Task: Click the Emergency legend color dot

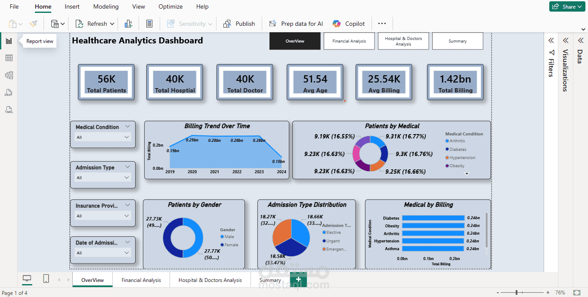Action: (x=324, y=249)
